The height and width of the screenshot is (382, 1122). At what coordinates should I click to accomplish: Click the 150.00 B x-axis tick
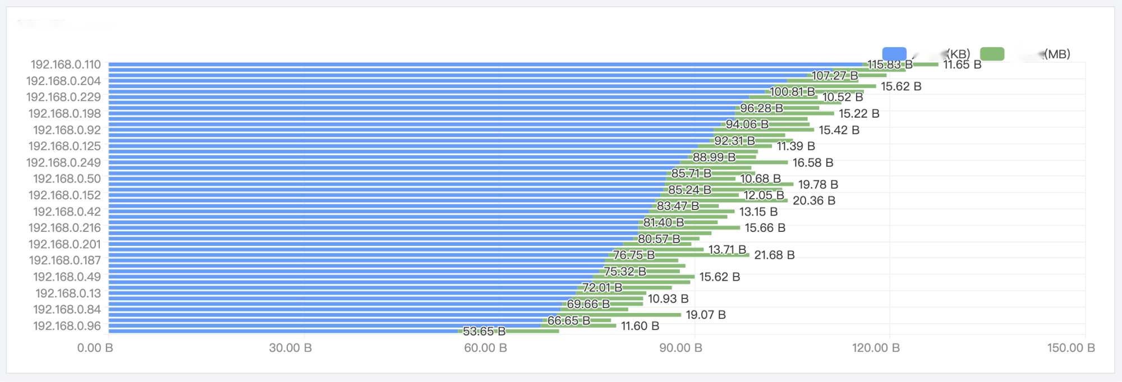1071,348
